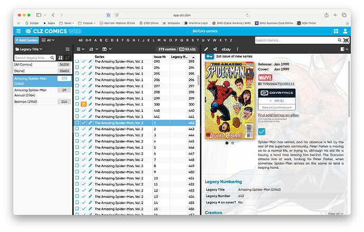
Task: Tick checkbox for Vol. 1 issue 440
Action: click(x=77, y=110)
